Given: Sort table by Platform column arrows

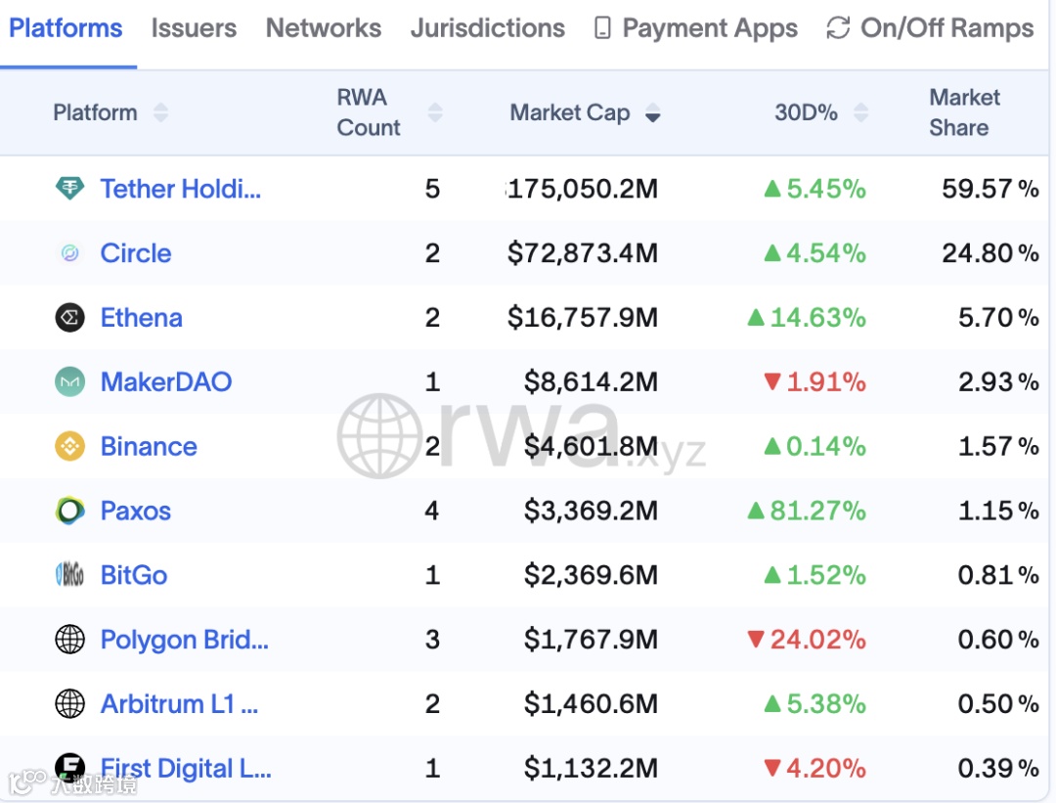Looking at the screenshot, I should pyautogui.click(x=160, y=112).
